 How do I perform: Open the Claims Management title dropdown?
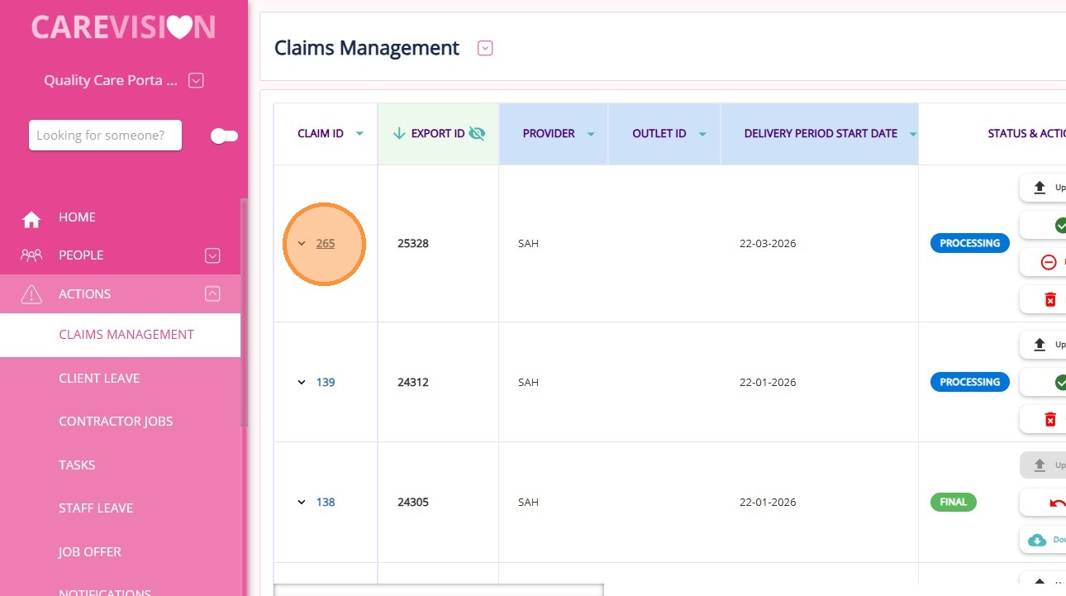click(x=485, y=48)
